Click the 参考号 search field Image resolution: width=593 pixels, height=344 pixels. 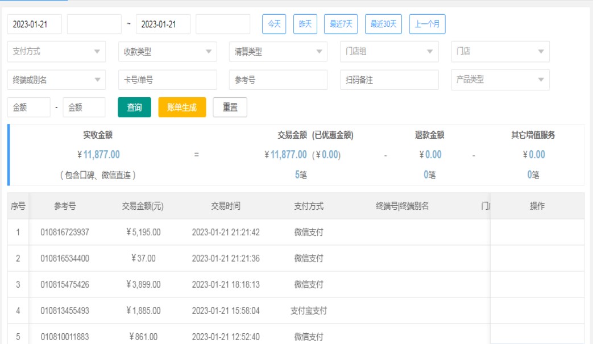[x=278, y=80]
